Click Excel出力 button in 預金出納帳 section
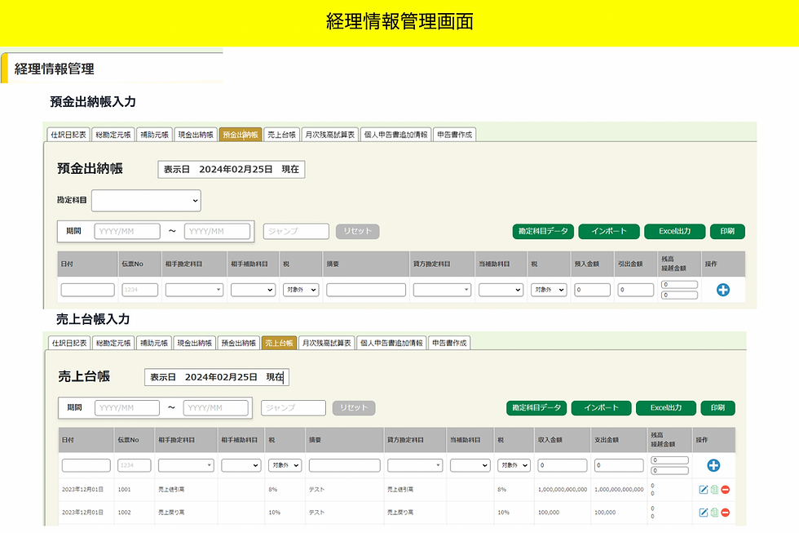This screenshot has width=799, height=533. (x=675, y=232)
